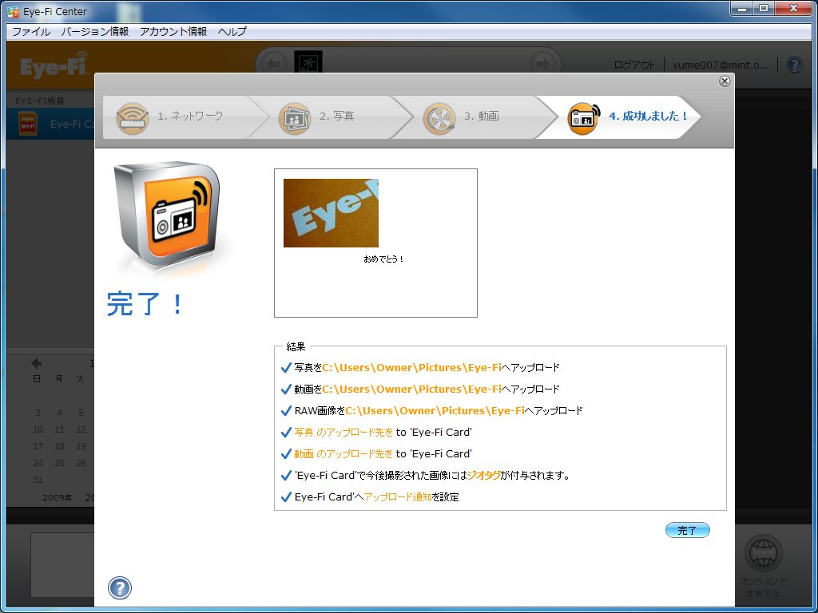Click the account email yume007@mint.o...
The image size is (818, 613).
721,65
